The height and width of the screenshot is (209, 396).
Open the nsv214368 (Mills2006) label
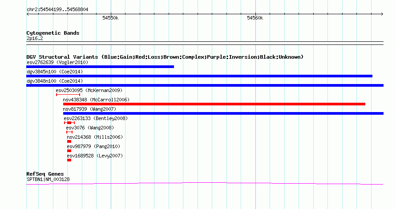point(95,137)
